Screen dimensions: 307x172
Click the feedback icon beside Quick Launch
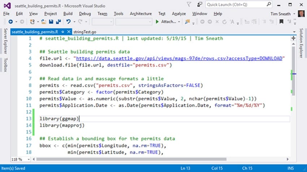click(199, 4)
